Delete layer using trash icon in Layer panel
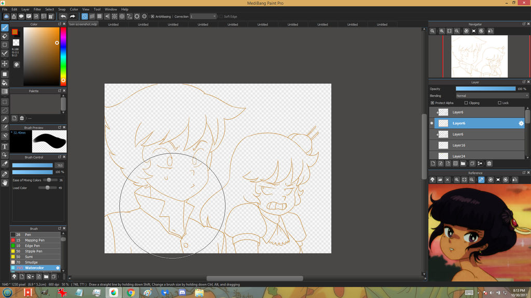Image resolution: width=531 pixels, height=298 pixels. 489,163
